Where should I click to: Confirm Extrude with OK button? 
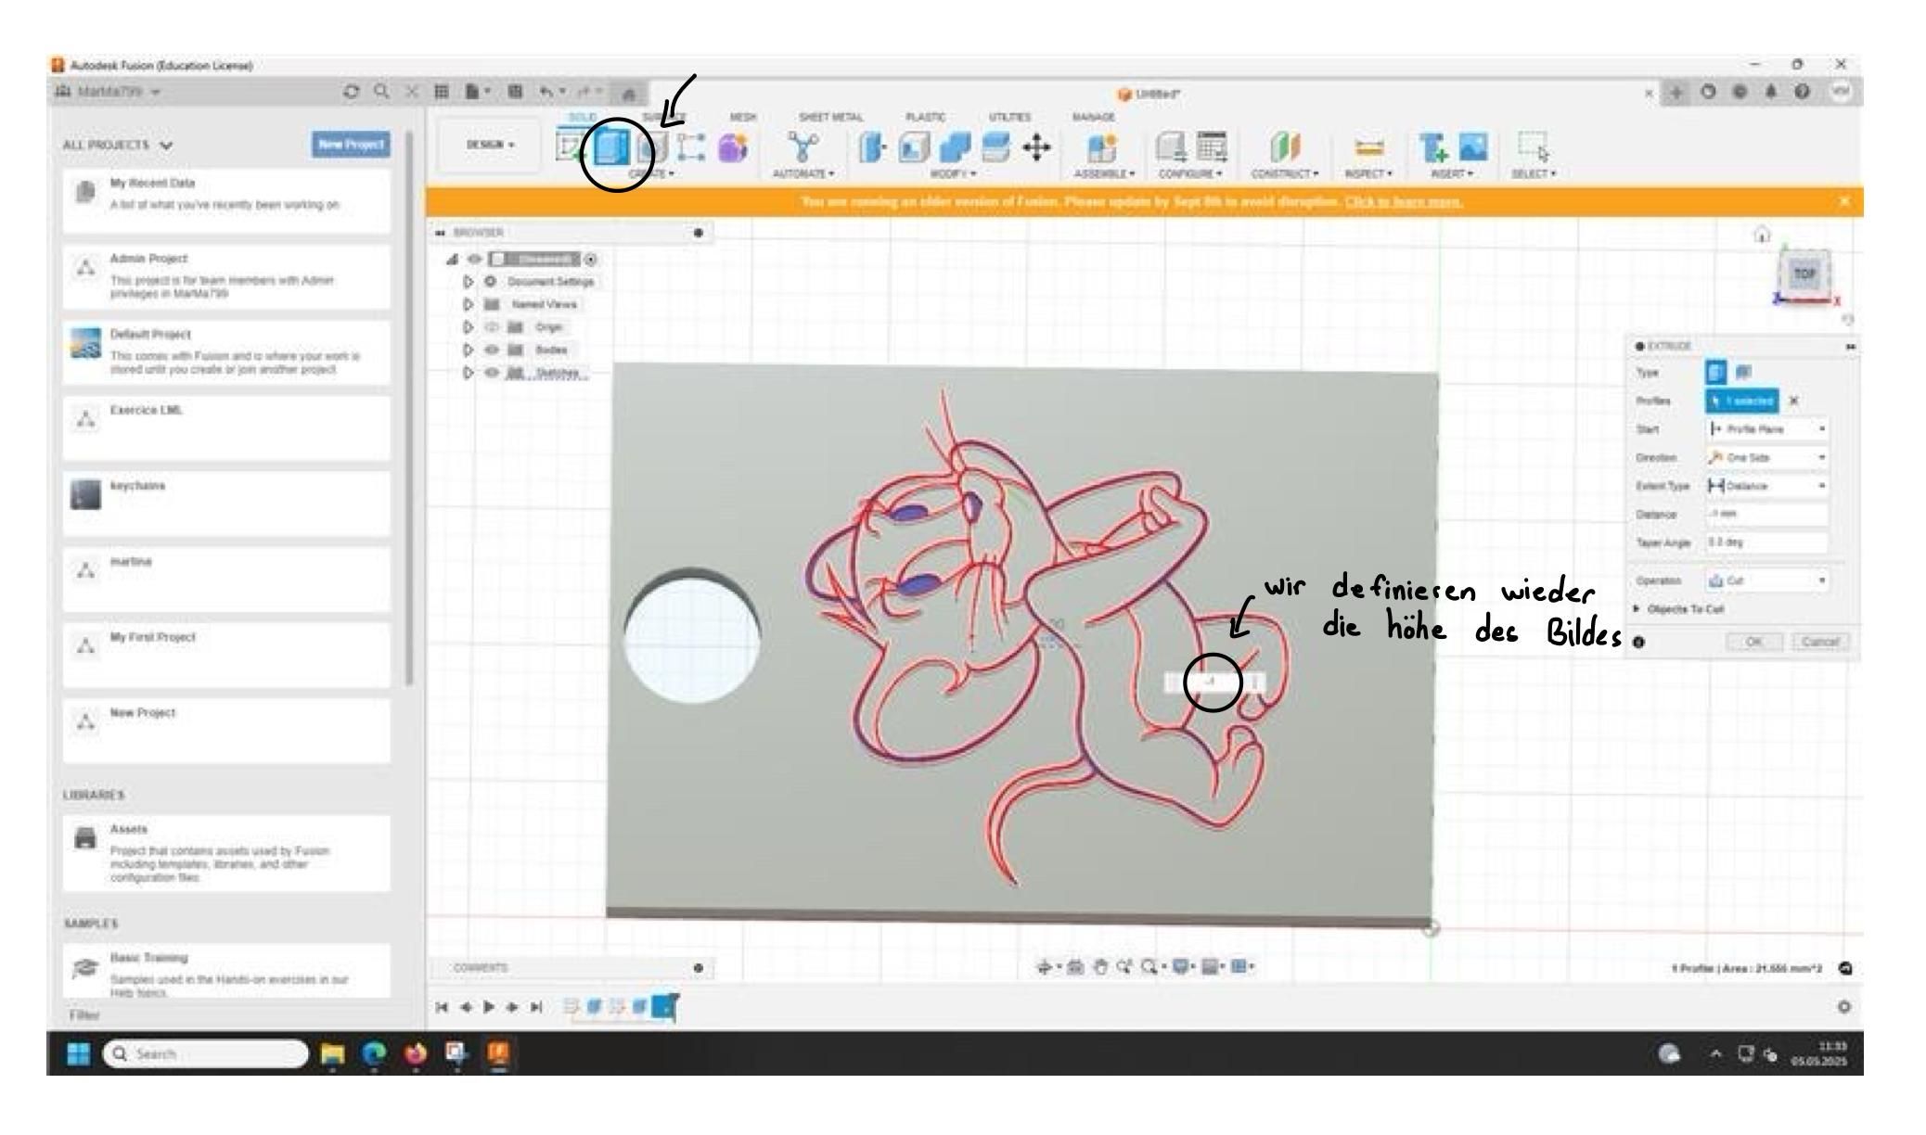click(x=1753, y=642)
